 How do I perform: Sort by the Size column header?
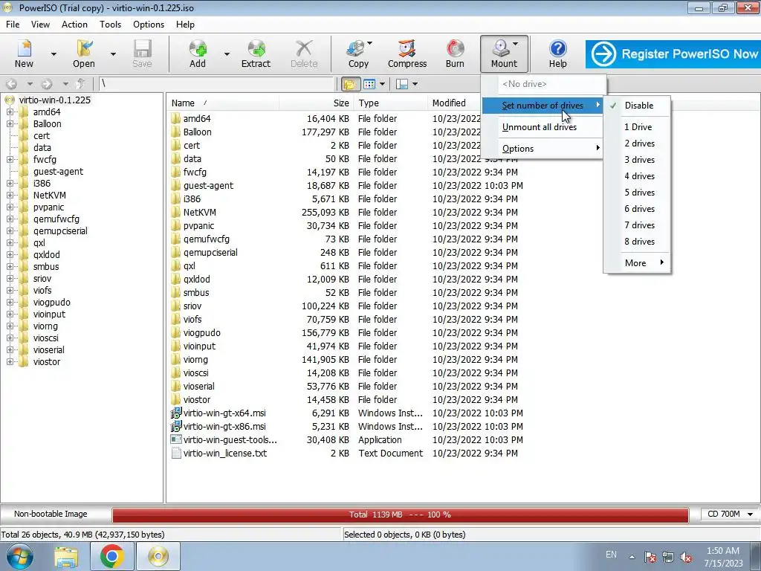point(316,103)
